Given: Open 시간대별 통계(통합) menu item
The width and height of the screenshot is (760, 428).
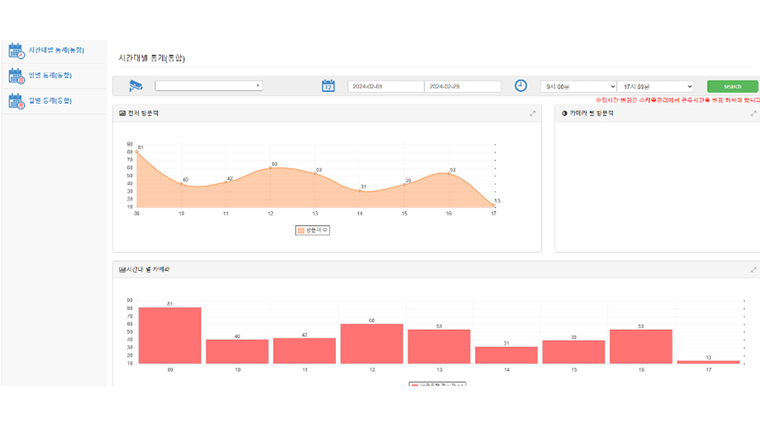Looking at the screenshot, I should point(56,51).
